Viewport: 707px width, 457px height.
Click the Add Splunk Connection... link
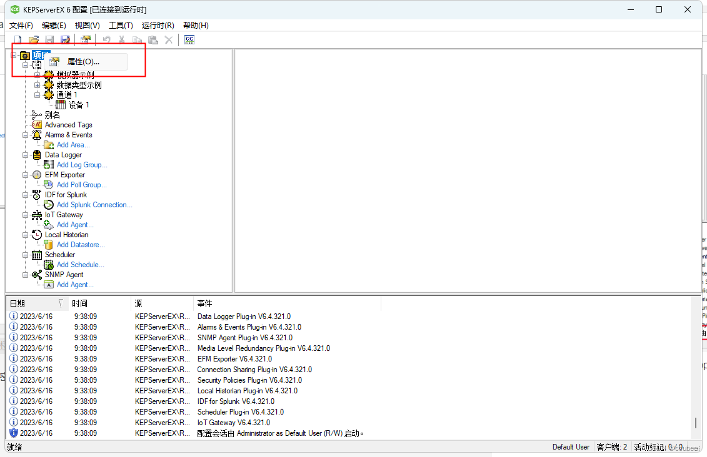pyautogui.click(x=94, y=205)
